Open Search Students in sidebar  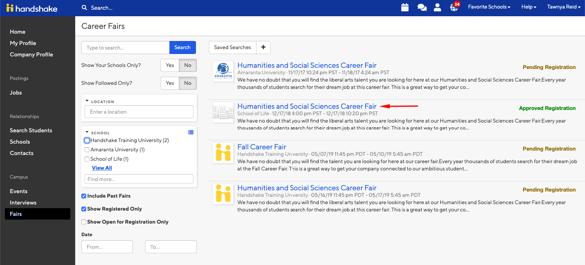point(31,130)
